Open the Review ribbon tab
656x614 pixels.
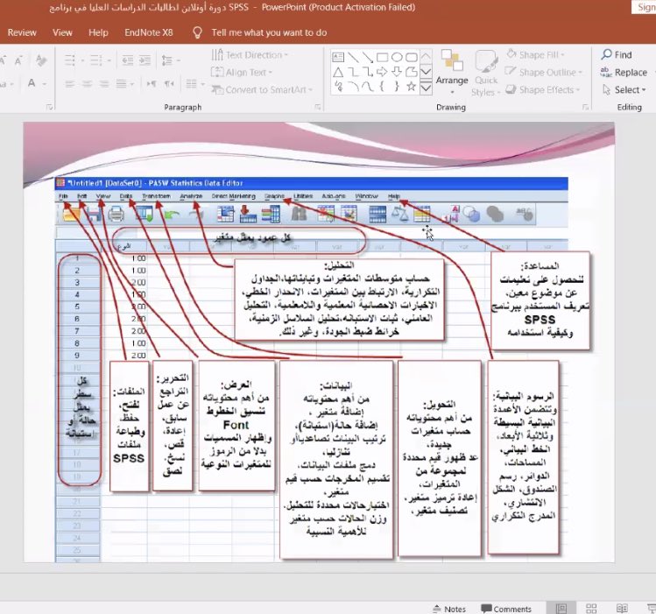22,32
